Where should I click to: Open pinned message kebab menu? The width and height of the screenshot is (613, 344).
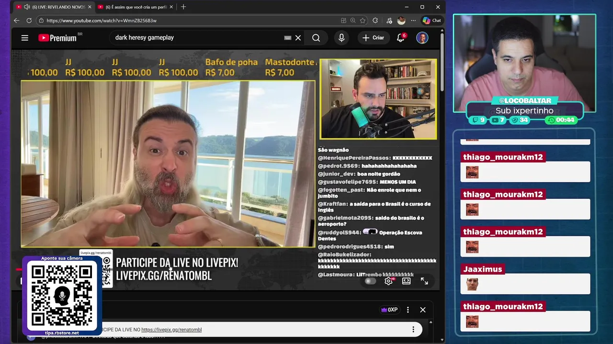(413, 330)
